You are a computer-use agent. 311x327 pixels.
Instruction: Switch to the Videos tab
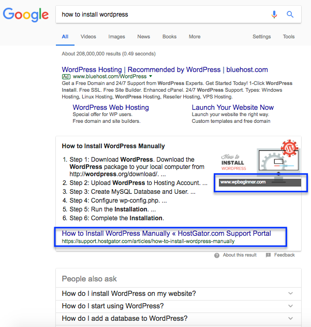point(88,37)
